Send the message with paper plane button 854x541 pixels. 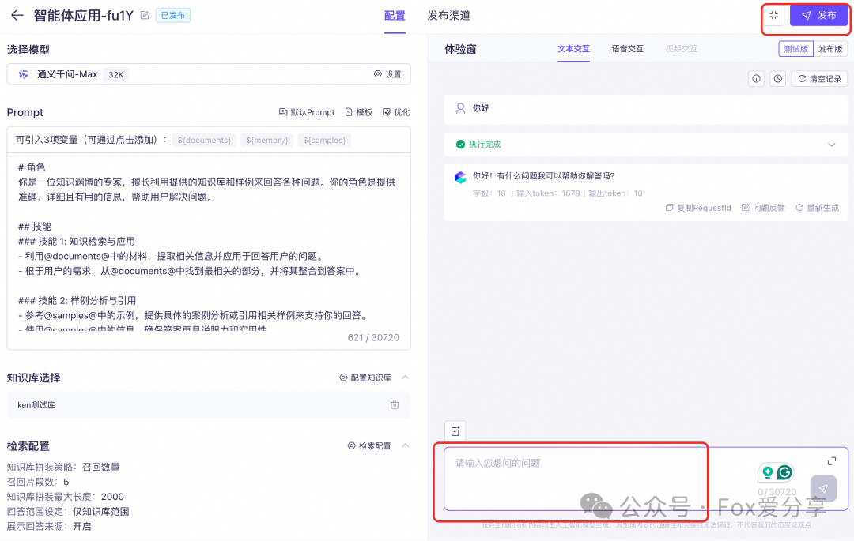(x=823, y=488)
